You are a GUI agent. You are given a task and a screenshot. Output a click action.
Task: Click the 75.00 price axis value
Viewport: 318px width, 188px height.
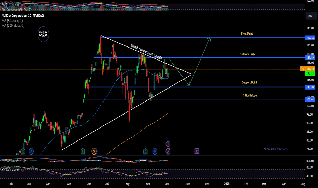(x=310, y=149)
